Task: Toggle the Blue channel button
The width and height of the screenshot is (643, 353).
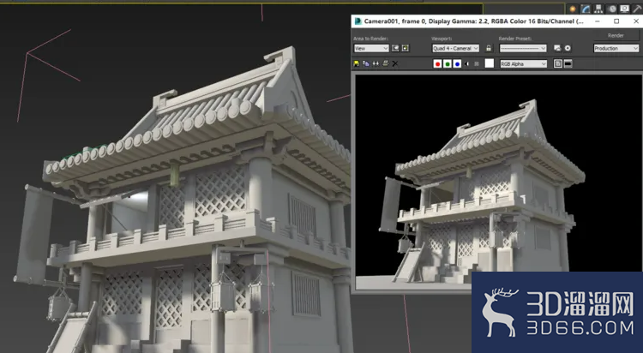Action: tap(457, 64)
